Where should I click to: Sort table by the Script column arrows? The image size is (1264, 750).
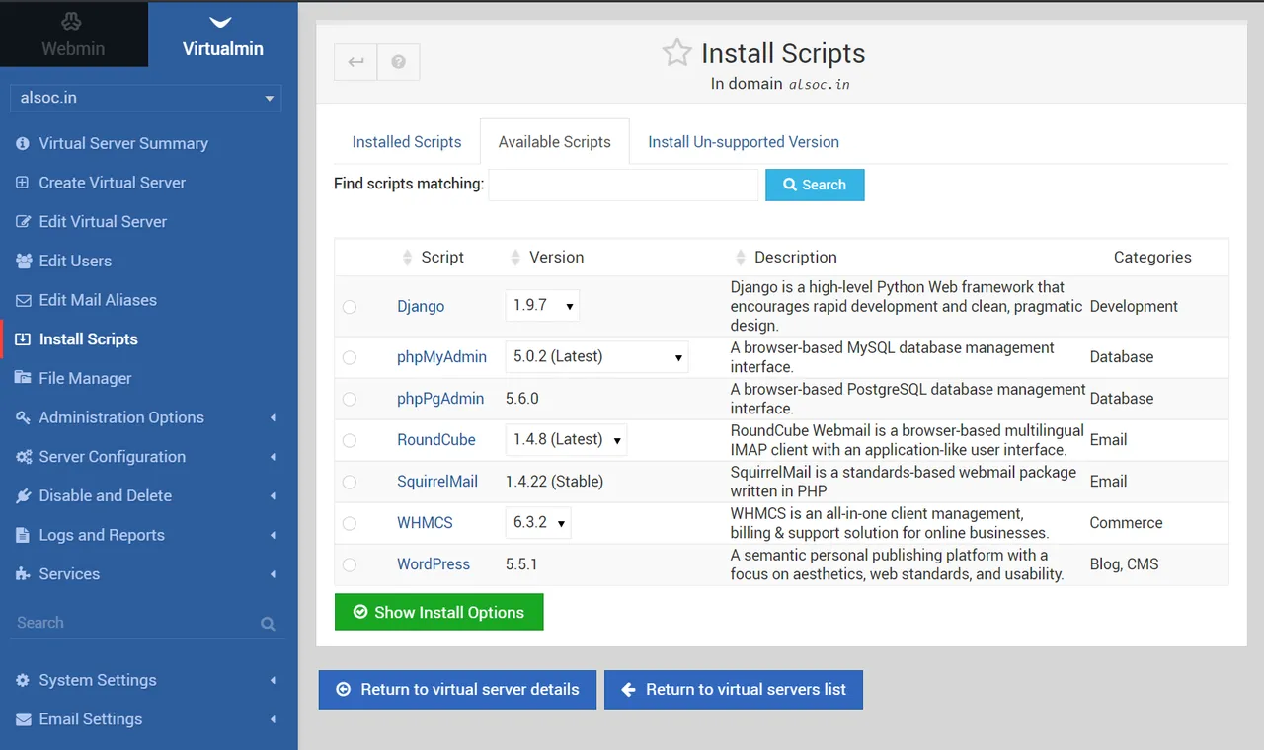tap(408, 258)
